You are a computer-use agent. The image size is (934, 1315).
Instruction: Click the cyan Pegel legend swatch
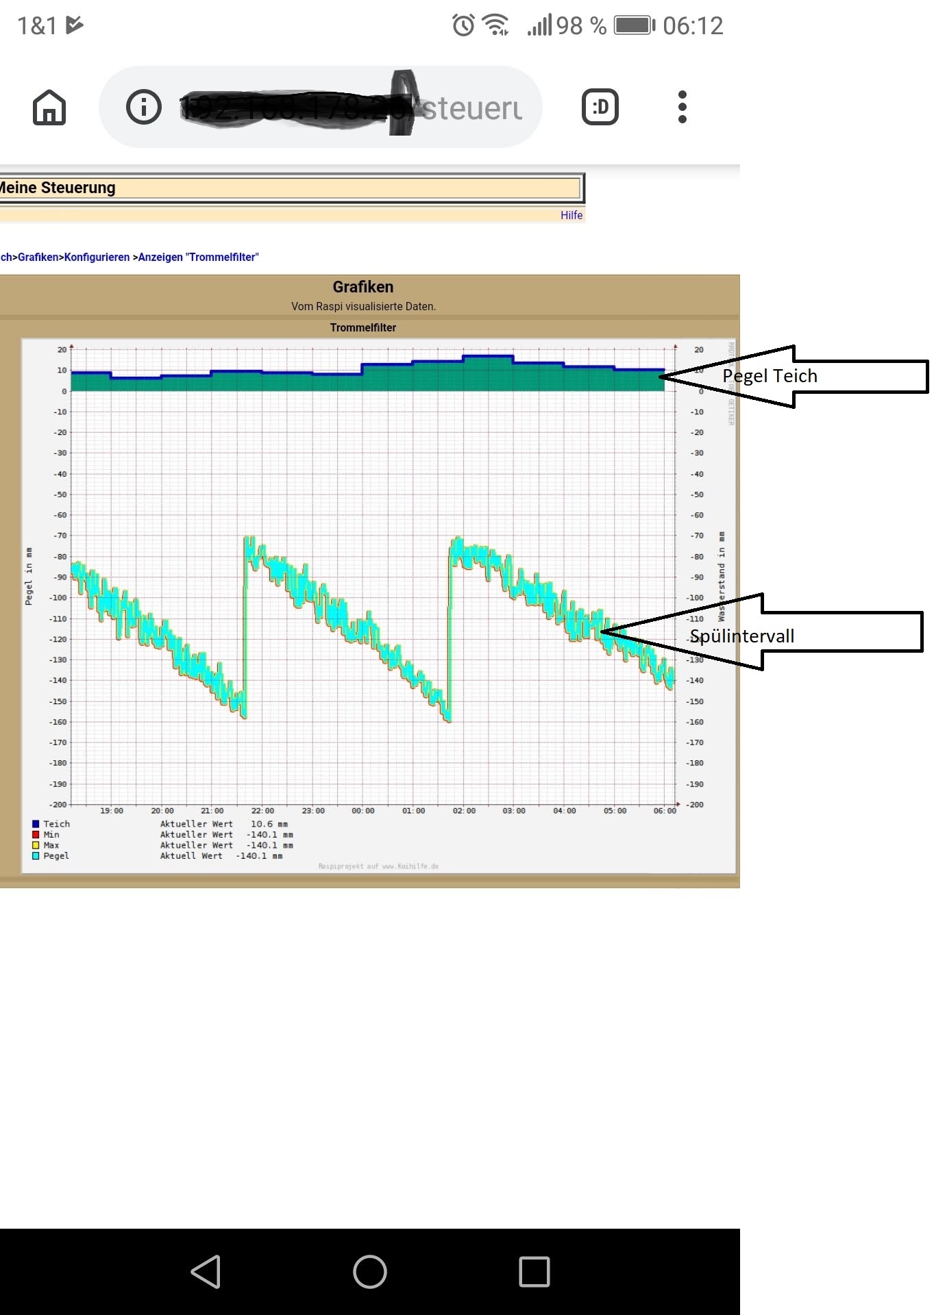(36, 856)
